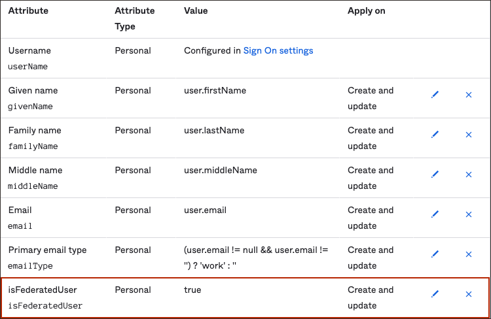The width and height of the screenshot is (491, 319).
Task: Remove the Family name attribute
Action: (469, 135)
